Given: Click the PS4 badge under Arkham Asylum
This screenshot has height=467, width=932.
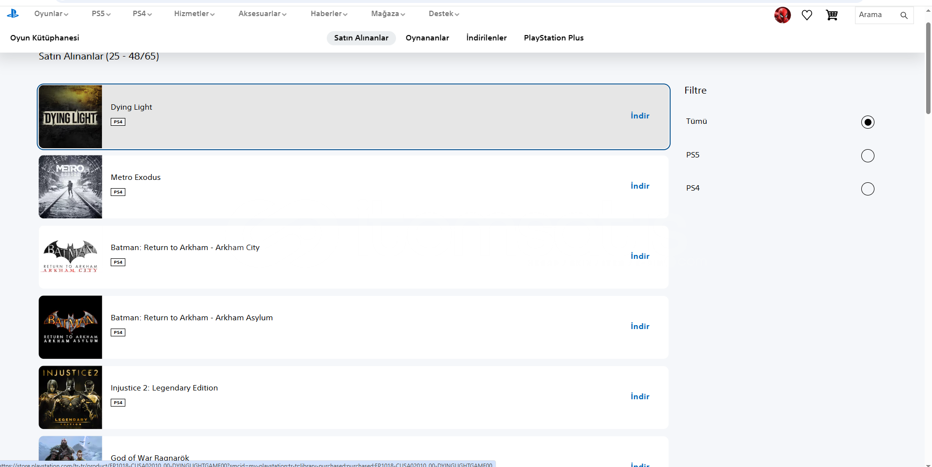Looking at the screenshot, I should pyautogui.click(x=118, y=332).
